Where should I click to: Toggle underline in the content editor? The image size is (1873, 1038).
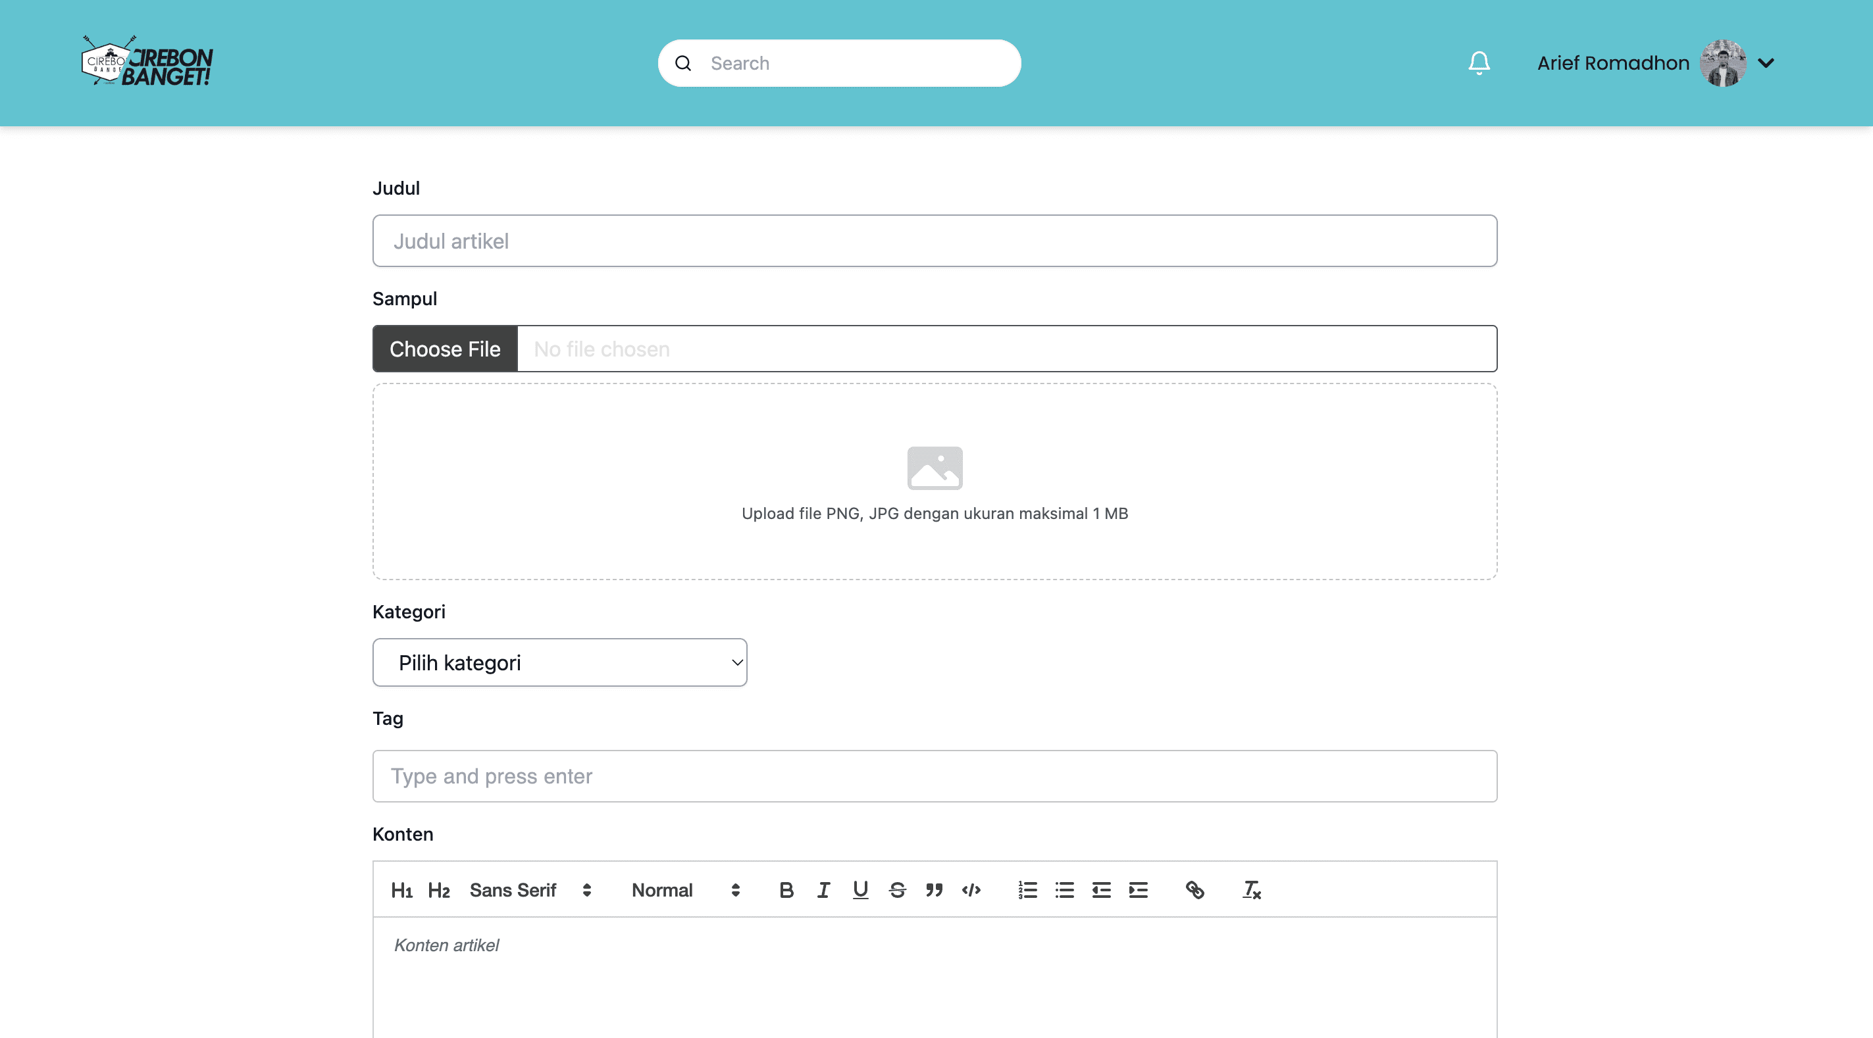point(860,890)
